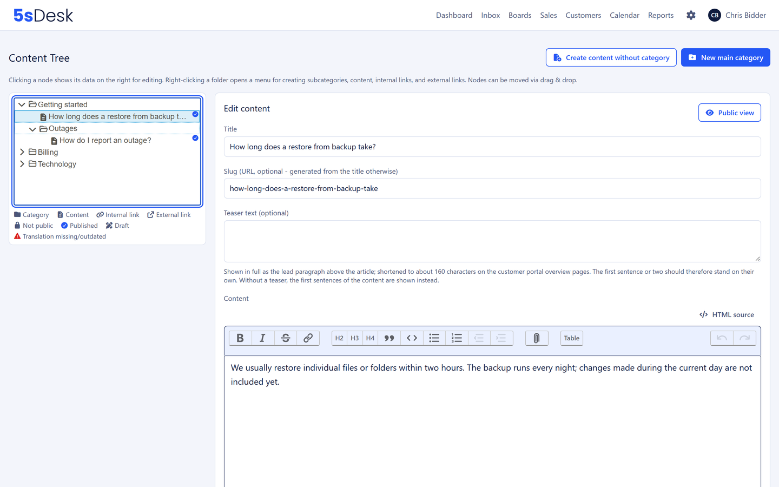Click Create content without category
Viewport: 779px width, 487px height.
tap(611, 57)
